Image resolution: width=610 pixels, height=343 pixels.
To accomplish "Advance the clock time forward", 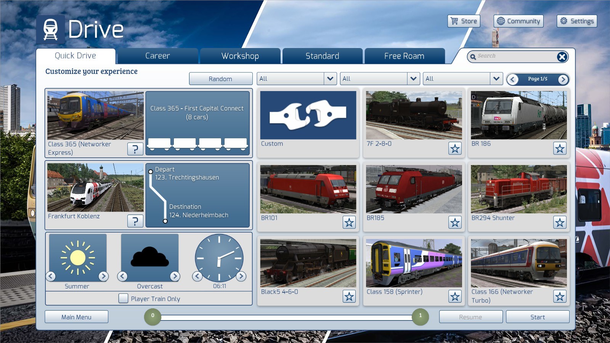I will point(241,276).
